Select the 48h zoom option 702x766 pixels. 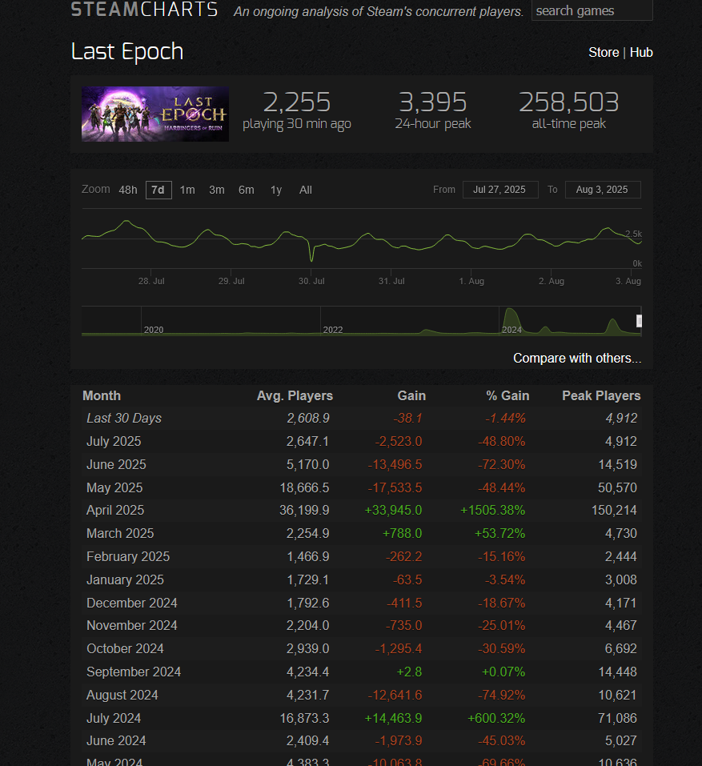[128, 190]
